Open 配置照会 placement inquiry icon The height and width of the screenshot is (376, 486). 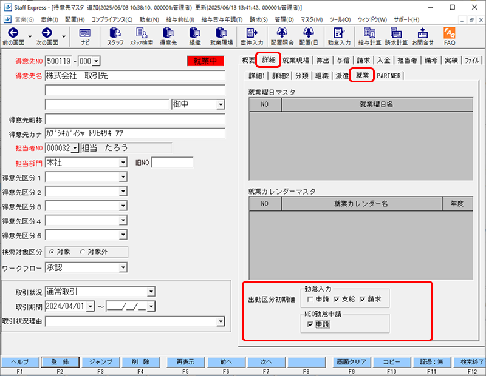[x=282, y=36]
